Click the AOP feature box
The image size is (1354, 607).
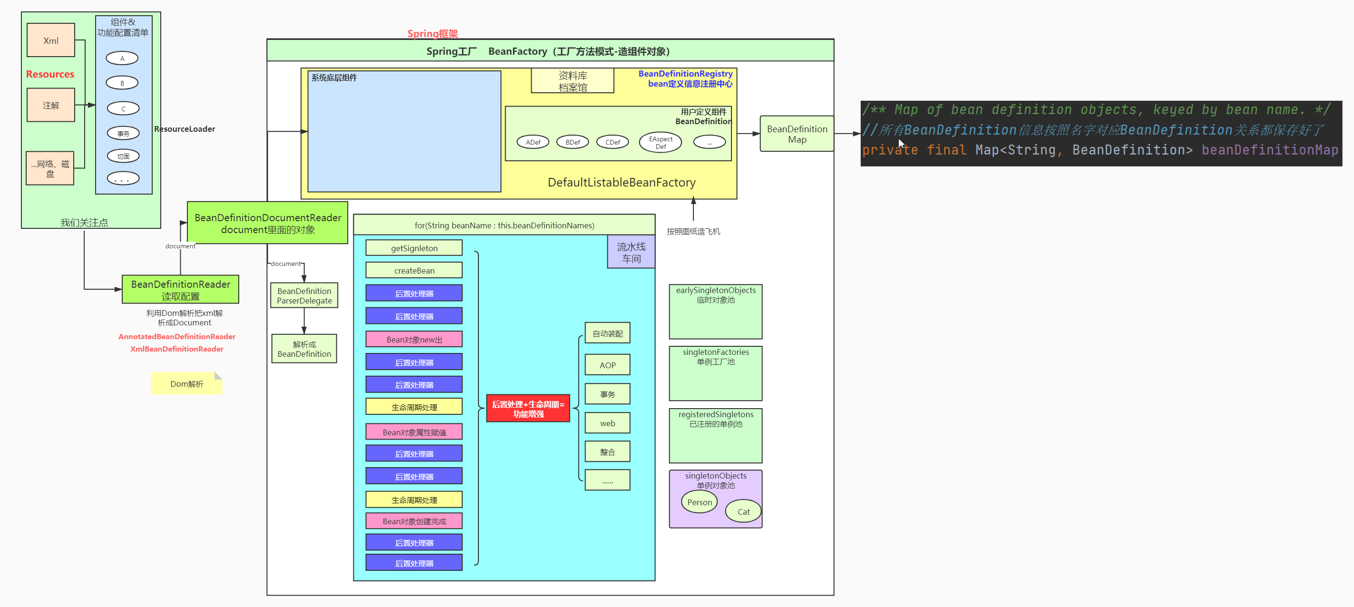tap(607, 365)
